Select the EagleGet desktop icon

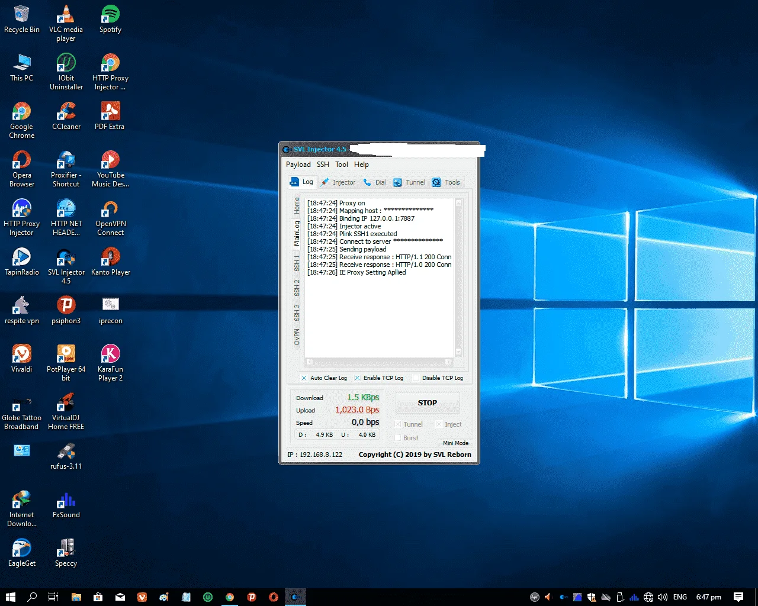coord(22,553)
